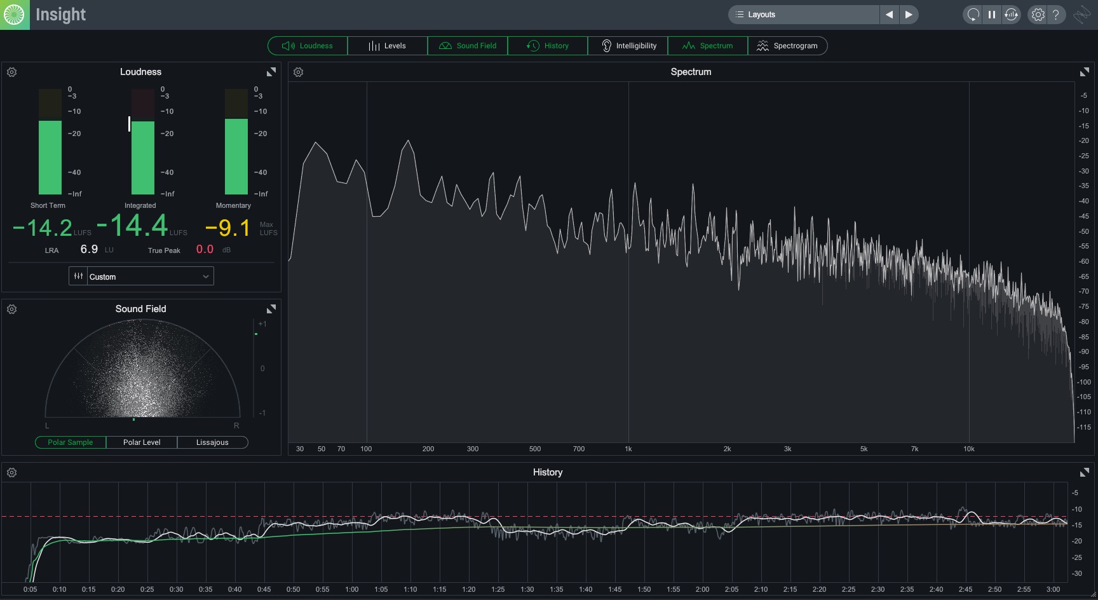Expand the Sound Field panel
This screenshot has width=1098, height=600.
pos(271,309)
